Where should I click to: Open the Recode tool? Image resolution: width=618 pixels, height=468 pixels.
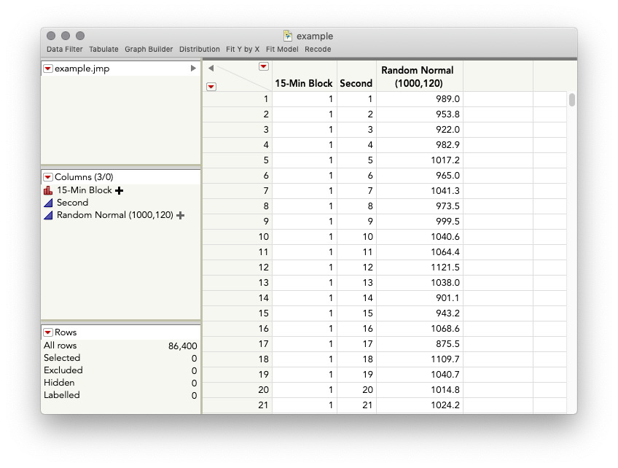[318, 50]
